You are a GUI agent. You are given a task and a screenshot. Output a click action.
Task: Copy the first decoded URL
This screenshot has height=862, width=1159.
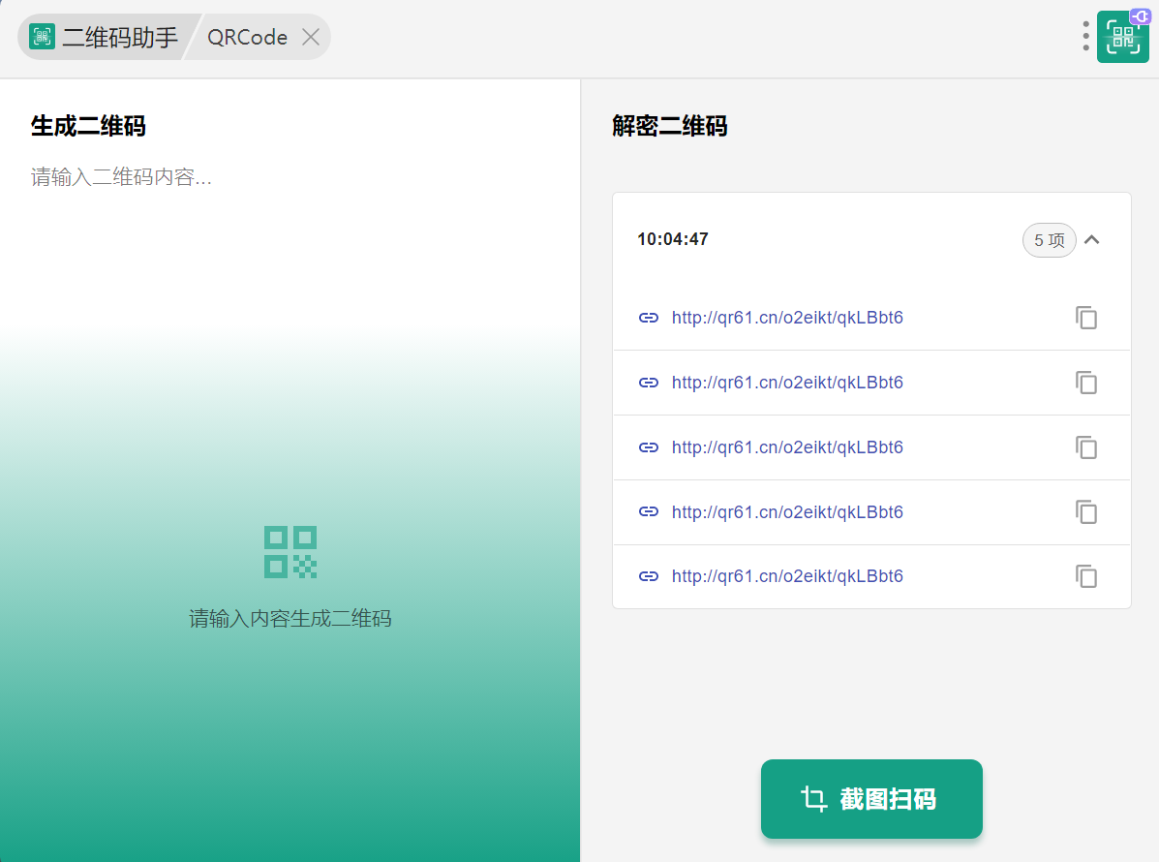coord(1086,318)
